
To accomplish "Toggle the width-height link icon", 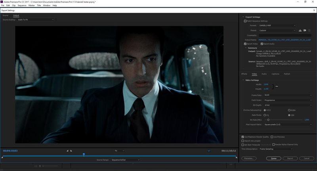I will (277, 86).
